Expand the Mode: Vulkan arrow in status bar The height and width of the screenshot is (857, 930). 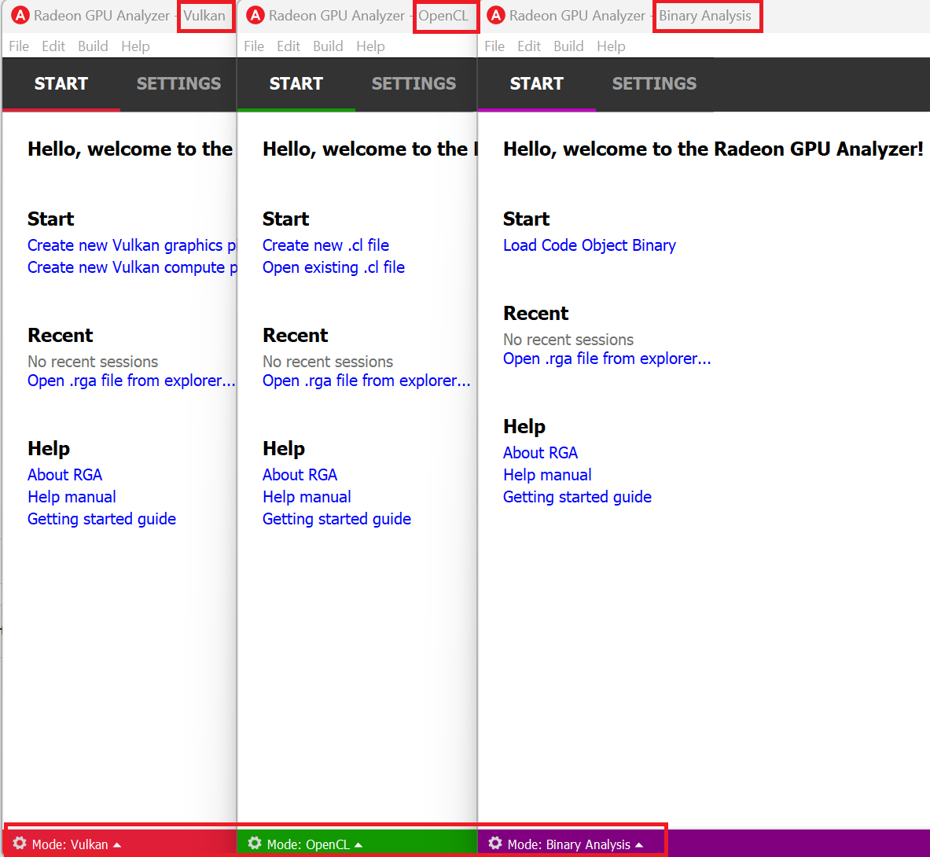tap(117, 845)
